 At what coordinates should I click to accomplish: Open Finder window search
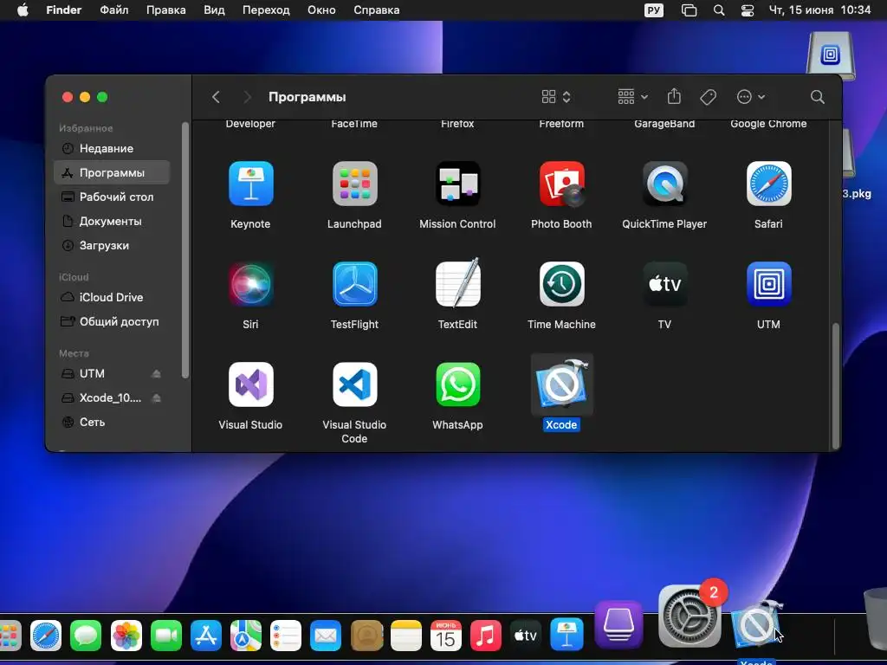(817, 97)
